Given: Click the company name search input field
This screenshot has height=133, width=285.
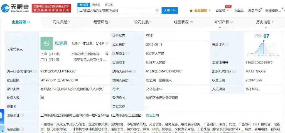Looking at the screenshot, I should point(117,10).
